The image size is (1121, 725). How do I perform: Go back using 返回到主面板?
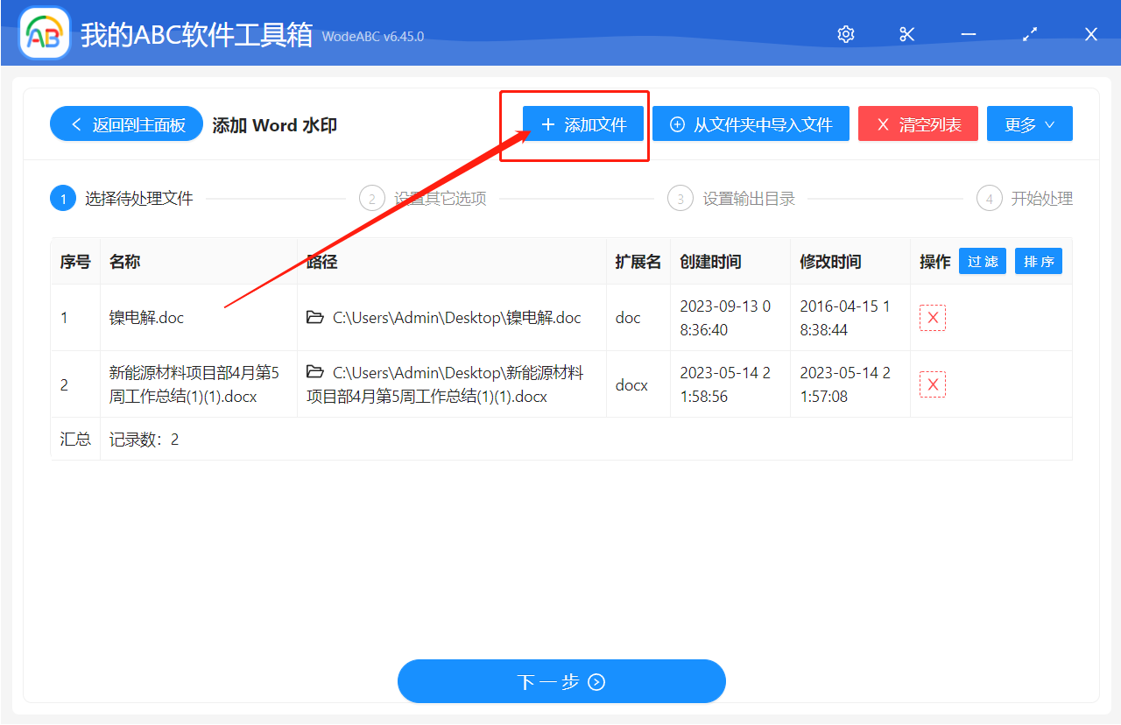coord(126,123)
